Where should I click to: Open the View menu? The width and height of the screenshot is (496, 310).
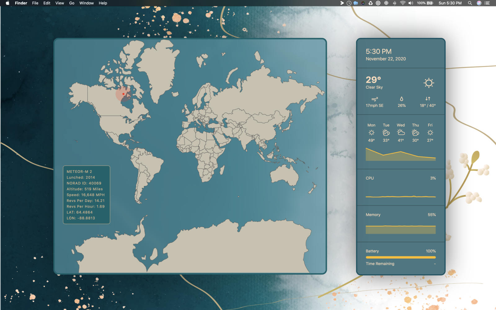60,3
